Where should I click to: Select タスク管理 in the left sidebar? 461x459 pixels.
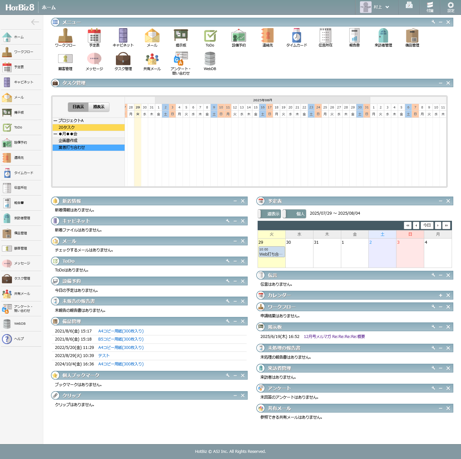[x=21, y=279]
